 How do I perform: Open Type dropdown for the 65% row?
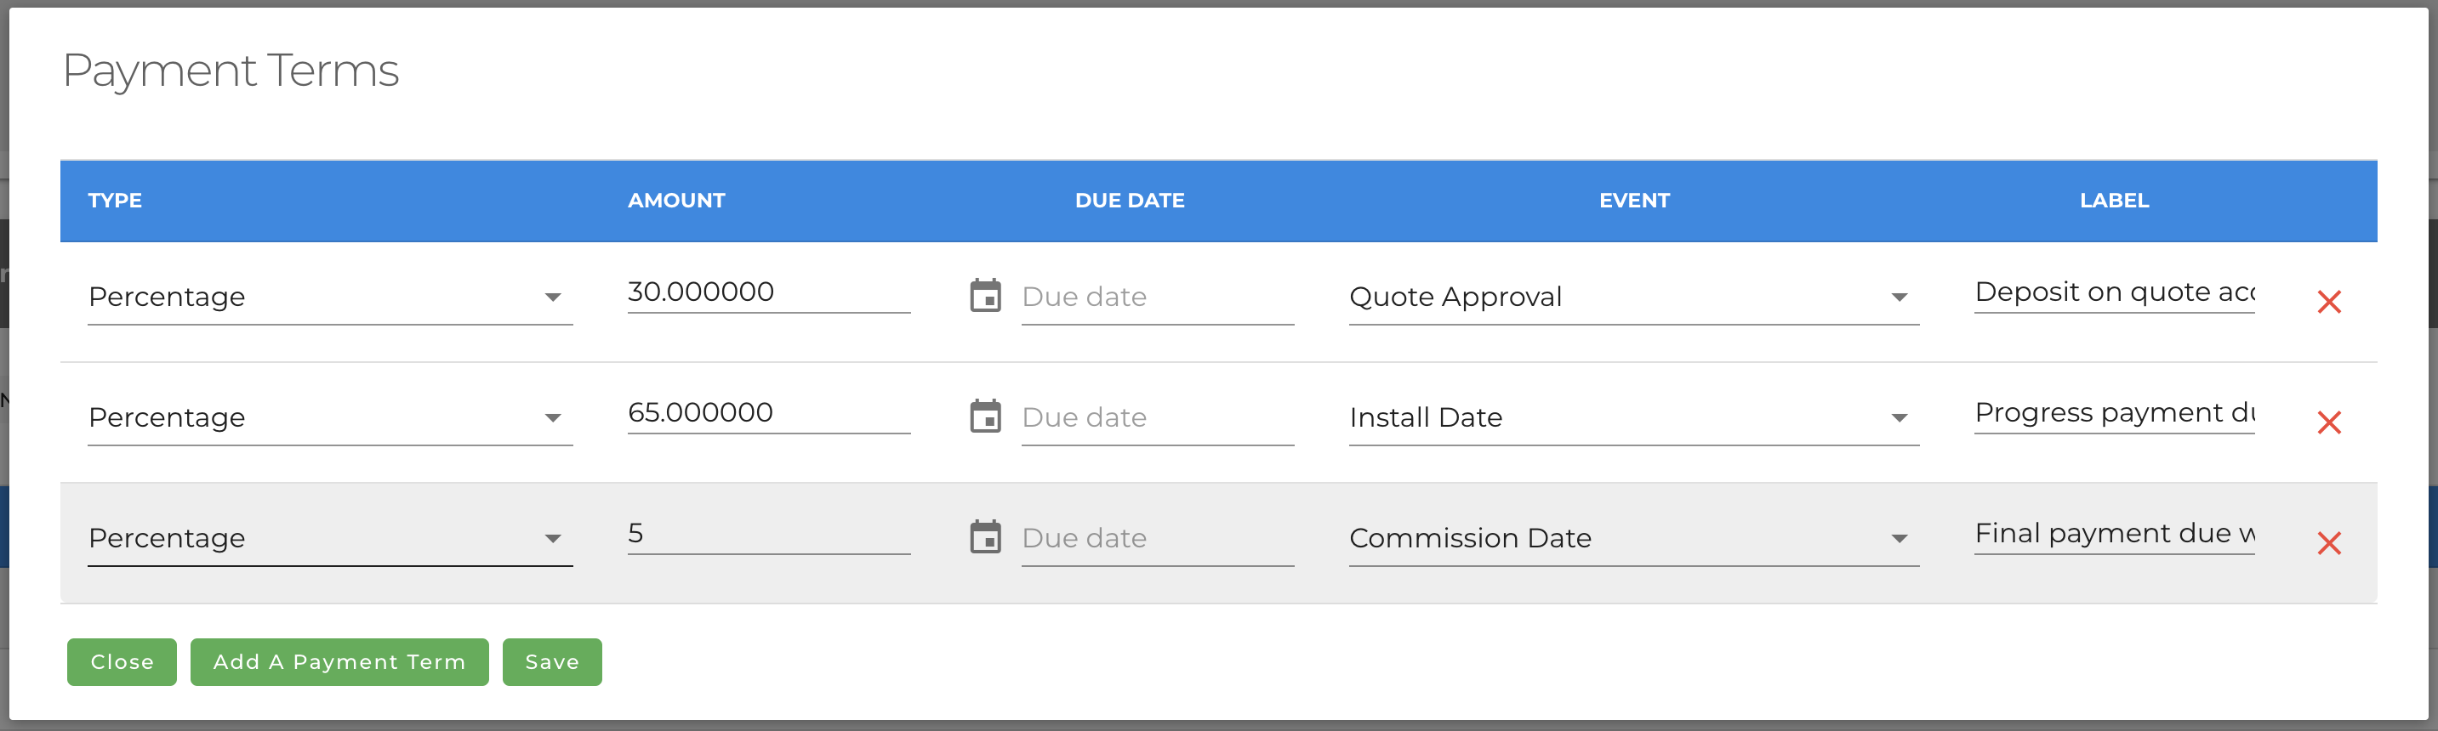click(329, 417)
